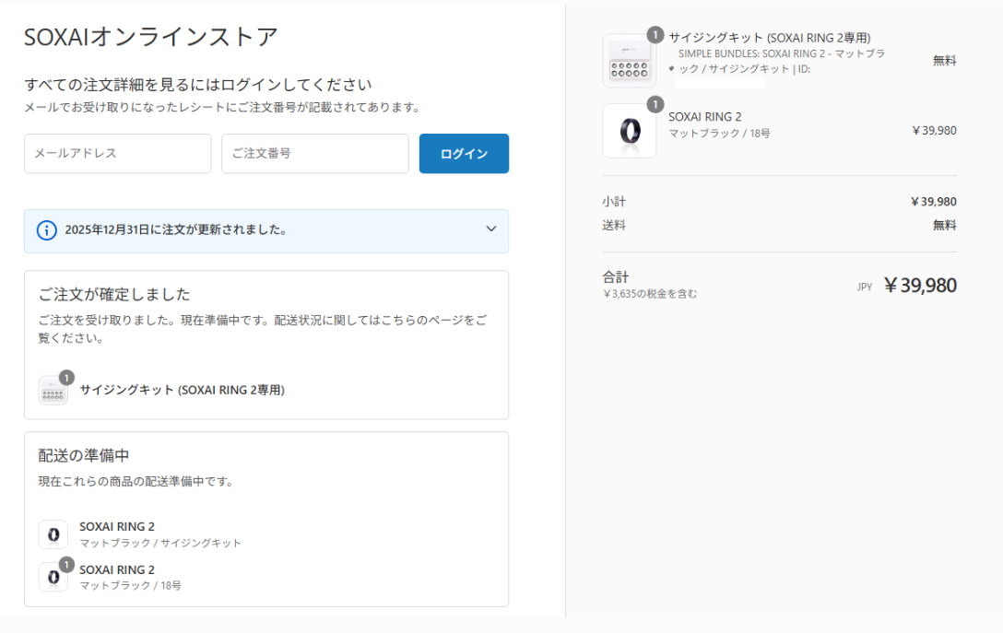Click the info icon in the update notice

point(47,230)
